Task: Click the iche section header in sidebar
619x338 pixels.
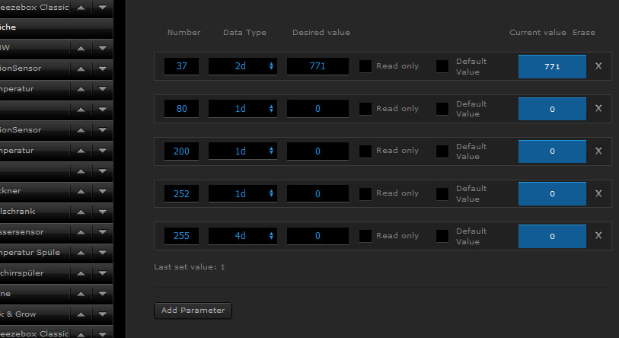Action: coord(56,27)
